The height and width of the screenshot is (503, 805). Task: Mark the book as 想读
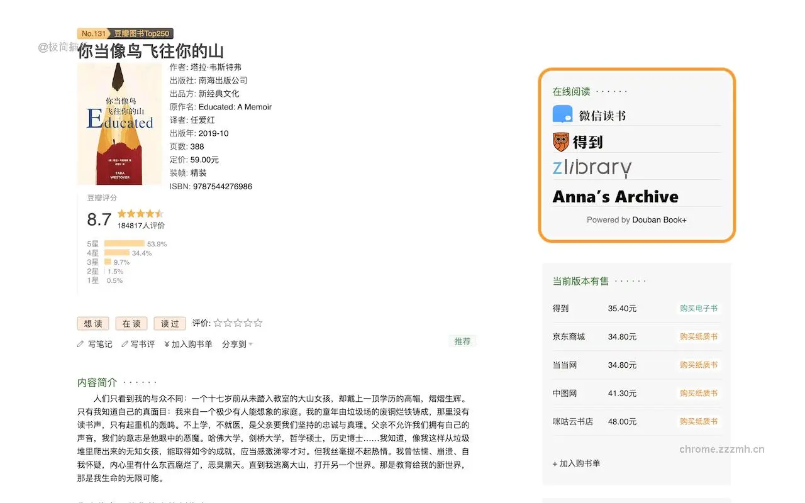coord(92,323)
